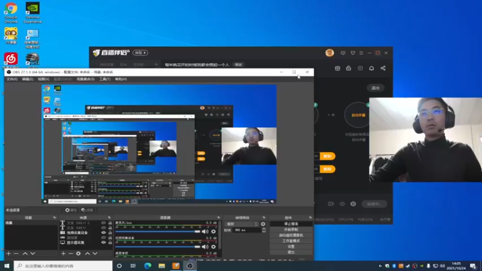The height and width of the screenshot is (271, 482).
Task: Toggle visibility of 视频采集设备 source
Action: (x=104, y=232)
